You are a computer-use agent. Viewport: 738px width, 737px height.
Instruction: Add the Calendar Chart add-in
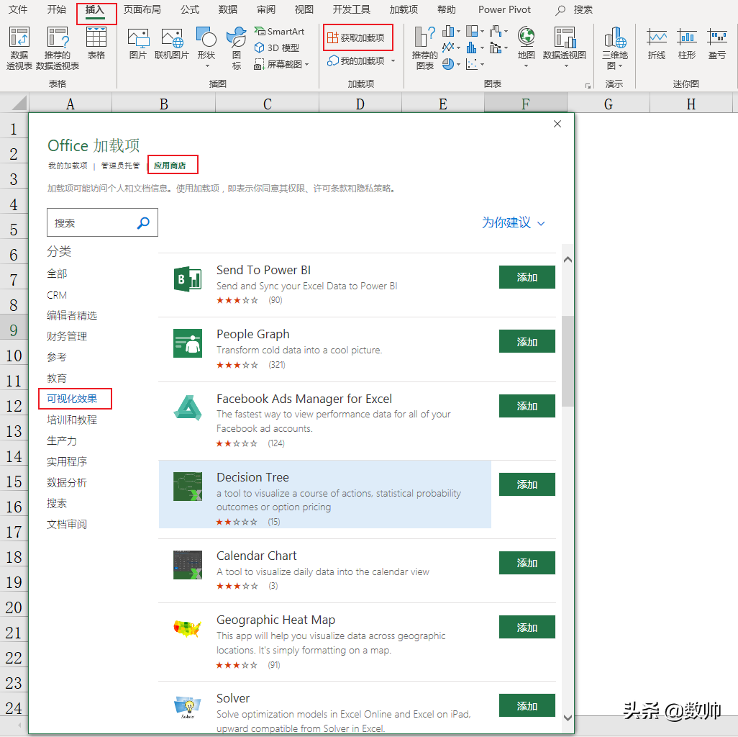click(x=527, y=563)
